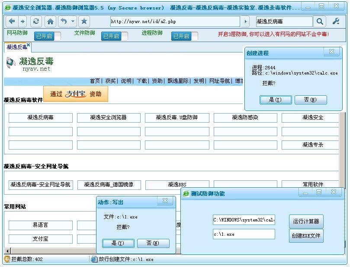
Task: Open 凝逸反病毒-安全网址导航 link button
Action: point(41,185)
